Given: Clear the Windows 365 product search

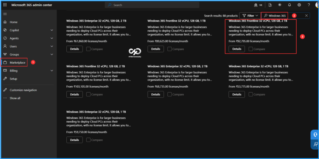Looking at the screenshot, I should pos(307,16).
